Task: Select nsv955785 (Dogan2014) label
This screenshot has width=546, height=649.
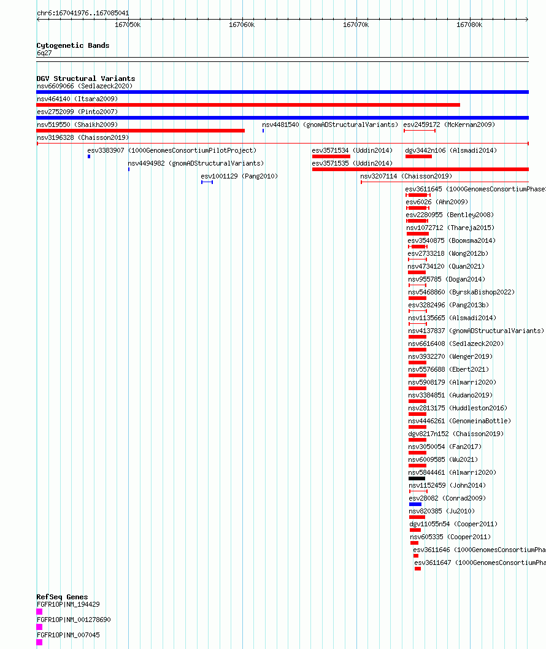Action: click(447, 279)
